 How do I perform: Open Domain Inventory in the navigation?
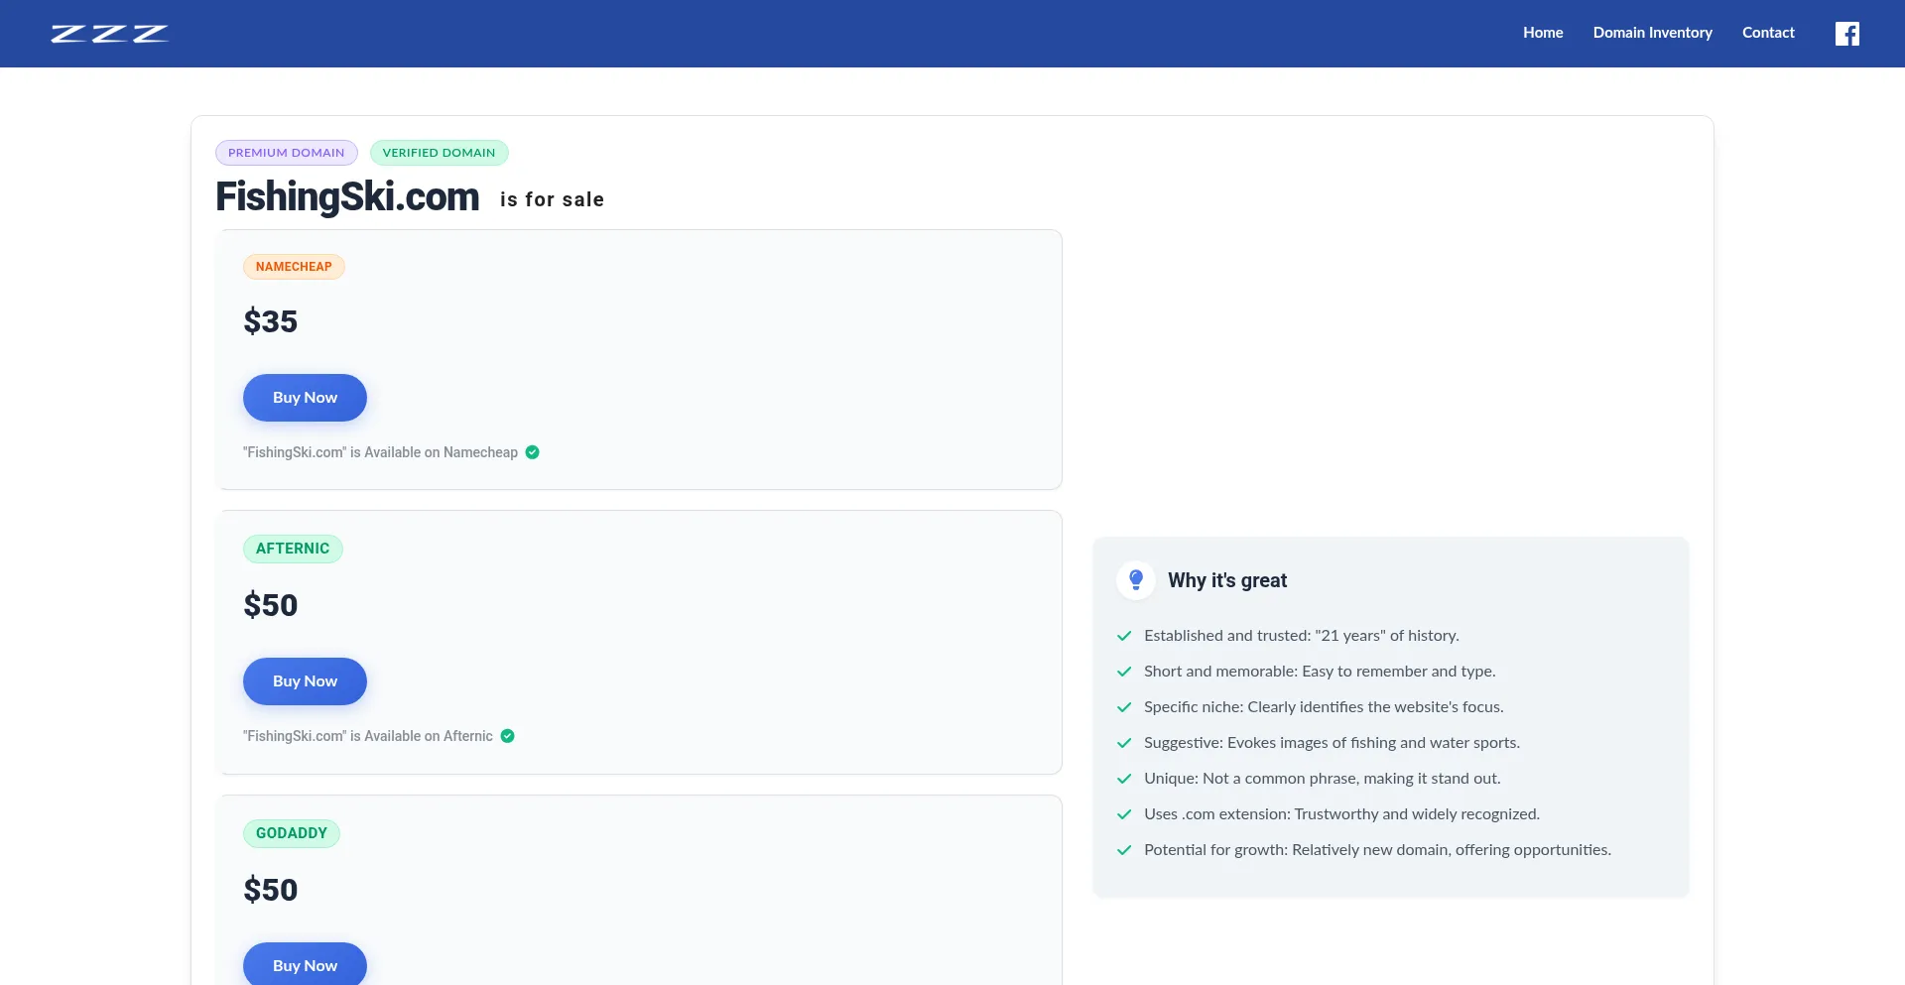click(1653, 33)
